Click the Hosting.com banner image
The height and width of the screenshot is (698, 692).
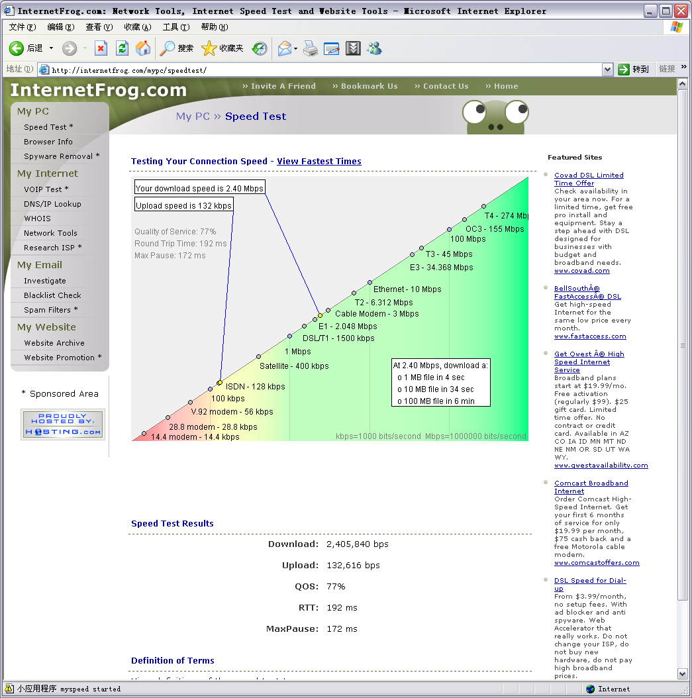[63, 424]
